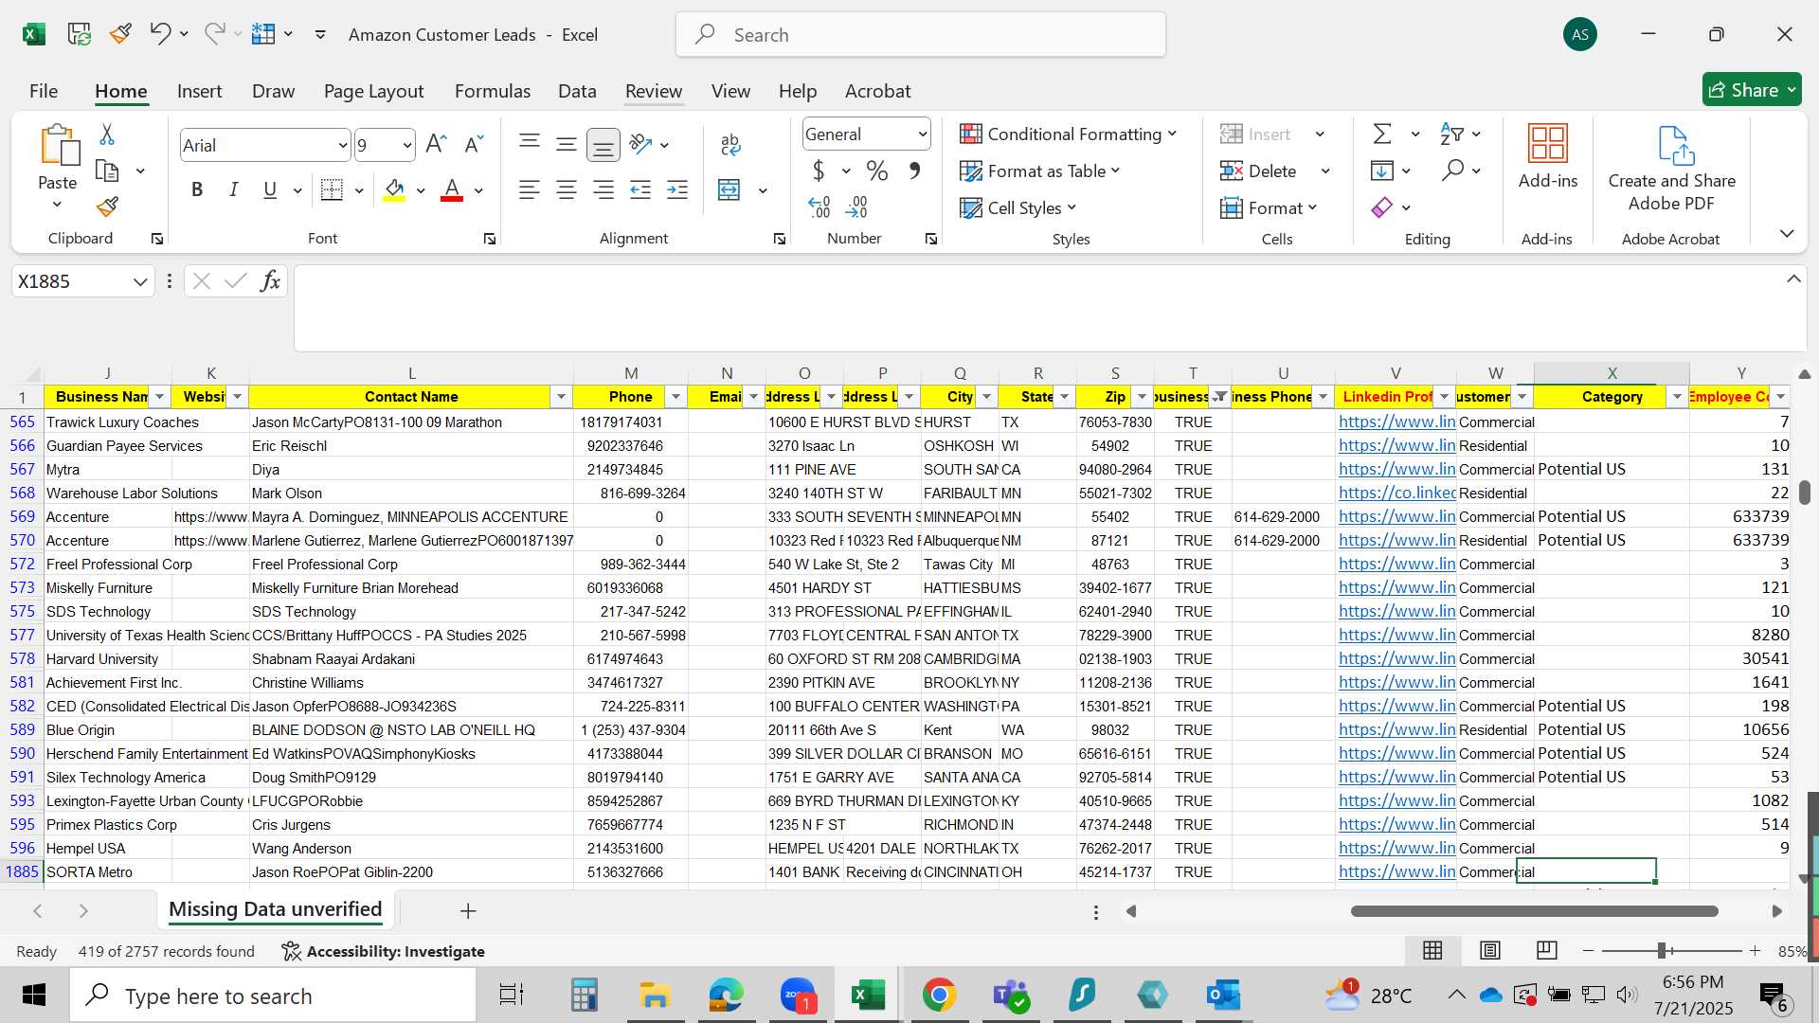Click the Find & Select magnifier icon
Image resolution: width=1819 pixels, height=1023 pixels.
[x=1452, y=170]
